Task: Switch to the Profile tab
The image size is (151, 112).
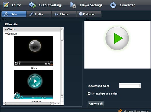Action: [39, 14]
